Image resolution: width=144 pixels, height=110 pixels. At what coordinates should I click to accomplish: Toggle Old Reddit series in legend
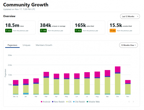click(x=79, y=102)
